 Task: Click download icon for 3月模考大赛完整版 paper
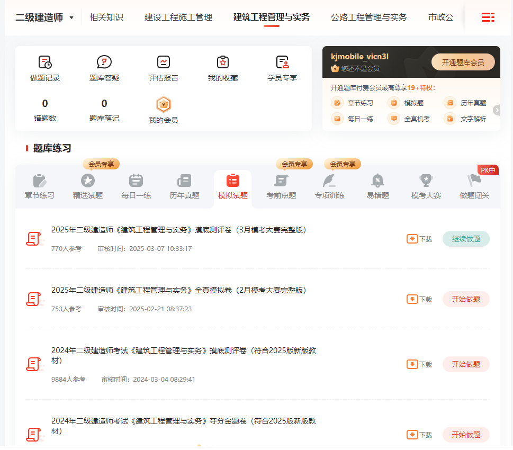(x=412, y=239)
